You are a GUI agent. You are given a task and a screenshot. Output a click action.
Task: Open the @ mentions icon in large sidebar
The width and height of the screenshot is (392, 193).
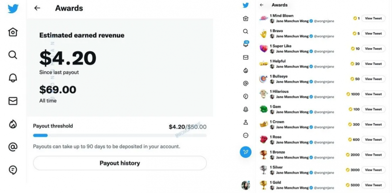[13, 147]
